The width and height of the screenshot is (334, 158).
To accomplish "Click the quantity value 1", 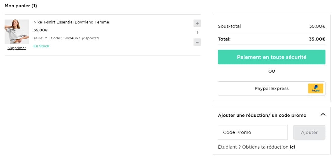I will point(197,33).
